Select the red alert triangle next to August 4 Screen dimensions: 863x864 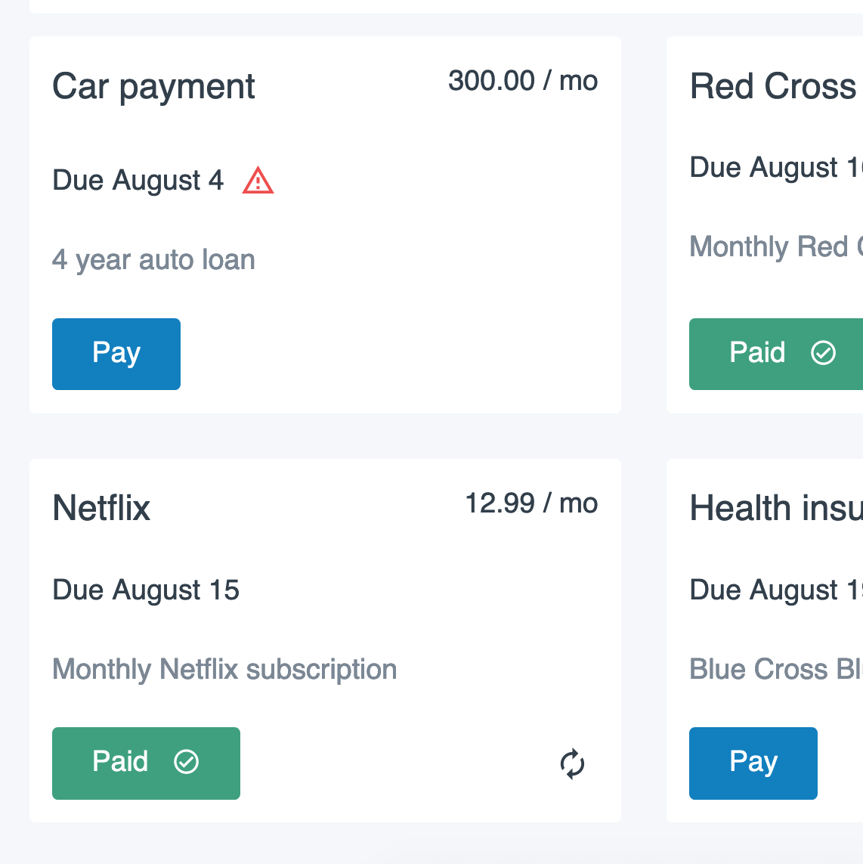click(258, 181)
